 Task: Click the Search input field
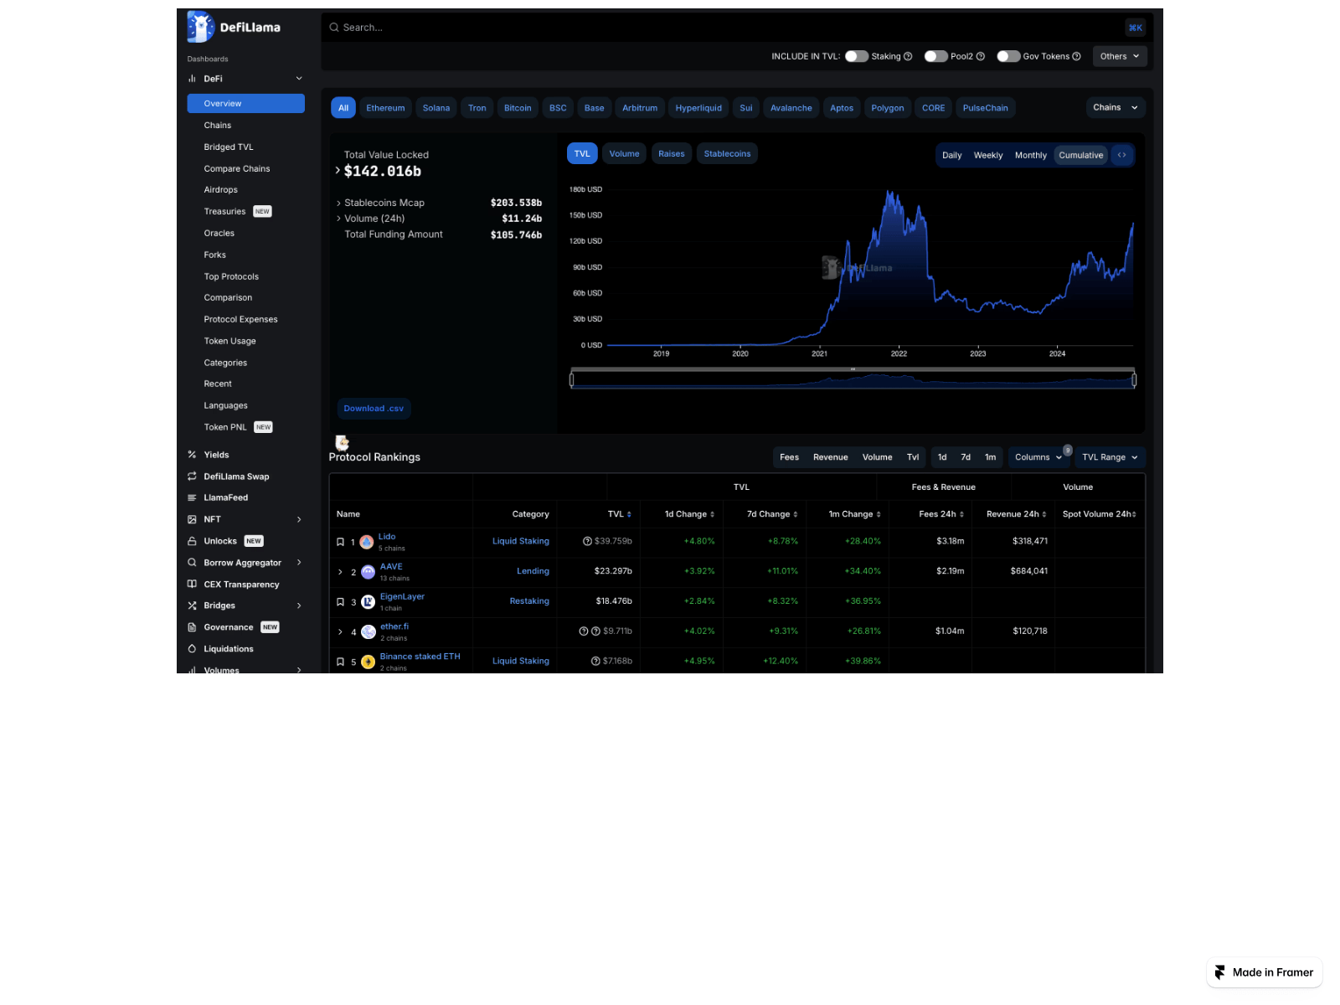pos(737,28)
